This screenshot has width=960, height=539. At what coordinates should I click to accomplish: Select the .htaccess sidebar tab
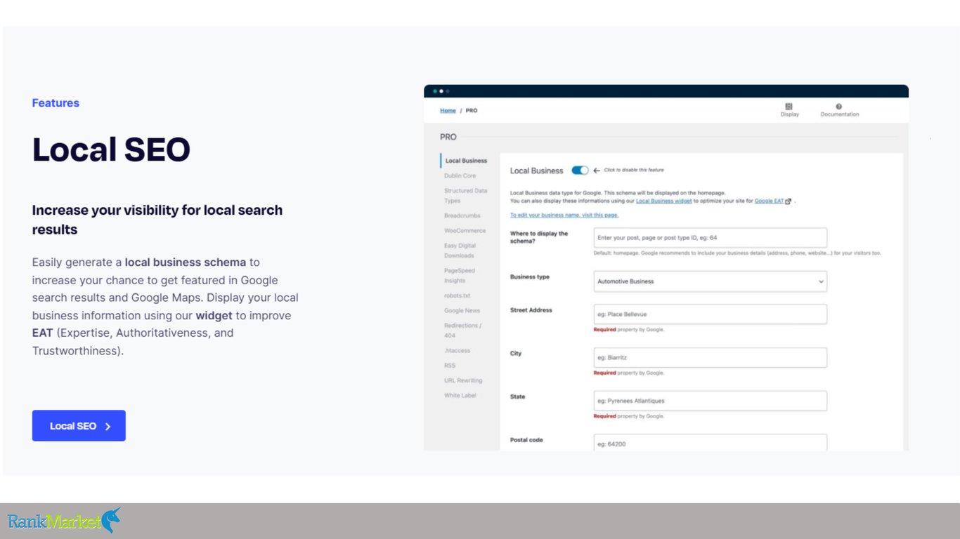point(457,351)
